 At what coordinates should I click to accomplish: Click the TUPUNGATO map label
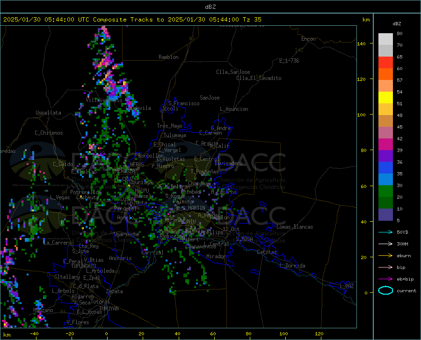point(84,266)
